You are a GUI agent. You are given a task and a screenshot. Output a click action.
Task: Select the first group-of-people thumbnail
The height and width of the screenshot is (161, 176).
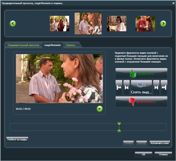59,24
